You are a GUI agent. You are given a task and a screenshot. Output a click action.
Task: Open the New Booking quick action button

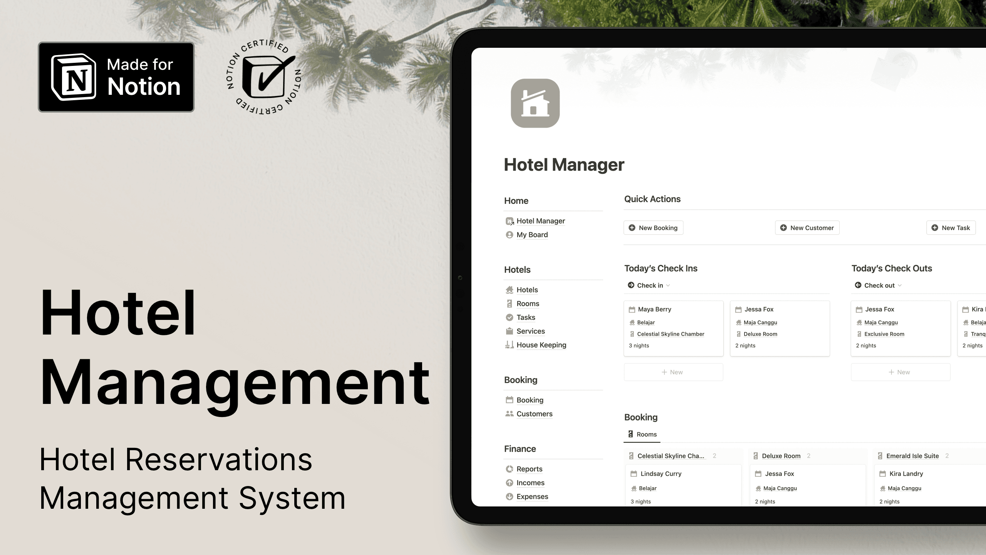(x=654, y=228)
